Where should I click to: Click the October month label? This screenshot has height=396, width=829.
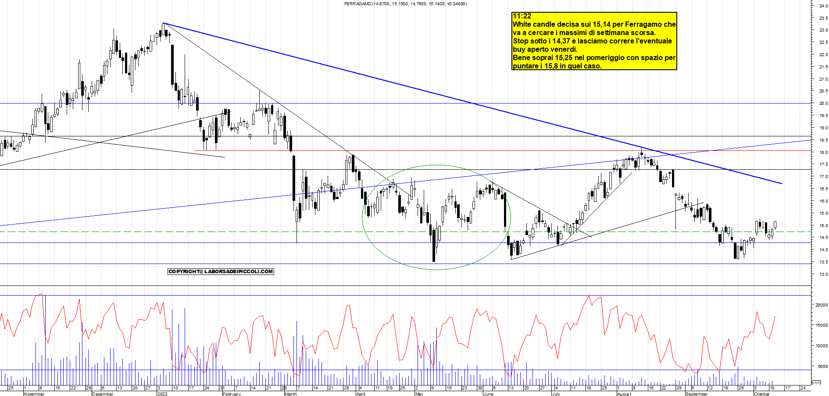pyautogui.click(x=761, y=394)
